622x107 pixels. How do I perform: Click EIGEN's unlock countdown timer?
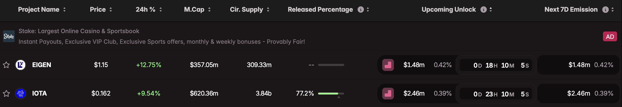496,65
